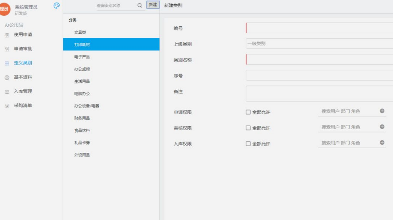This screenshot has height=220, width=393.
Task: Click the 系统管理员 user name
Action: click(26, 7)
